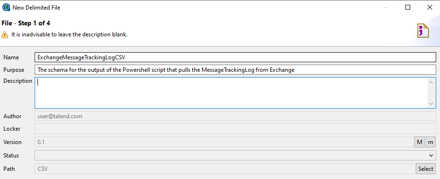The height and width of the screenshot is (179, 440).
Task: Click the Version field showing 0.1
Action: tap(225, 142)
